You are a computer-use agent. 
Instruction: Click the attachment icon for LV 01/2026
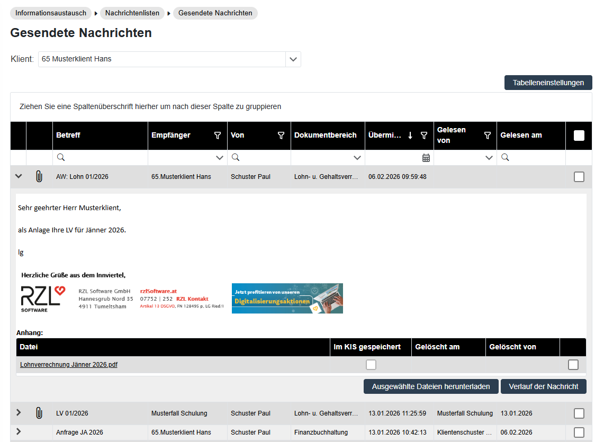click(x=39, y=413)
